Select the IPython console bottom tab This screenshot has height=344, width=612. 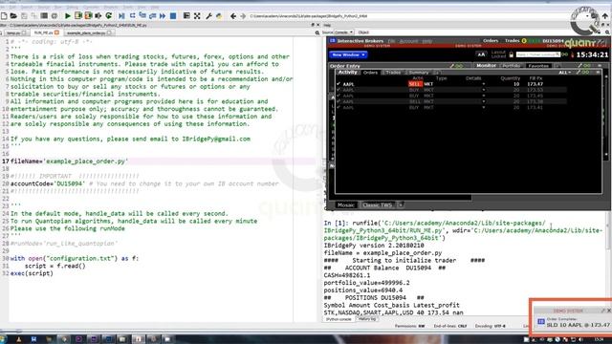click(x=339, y=319)
